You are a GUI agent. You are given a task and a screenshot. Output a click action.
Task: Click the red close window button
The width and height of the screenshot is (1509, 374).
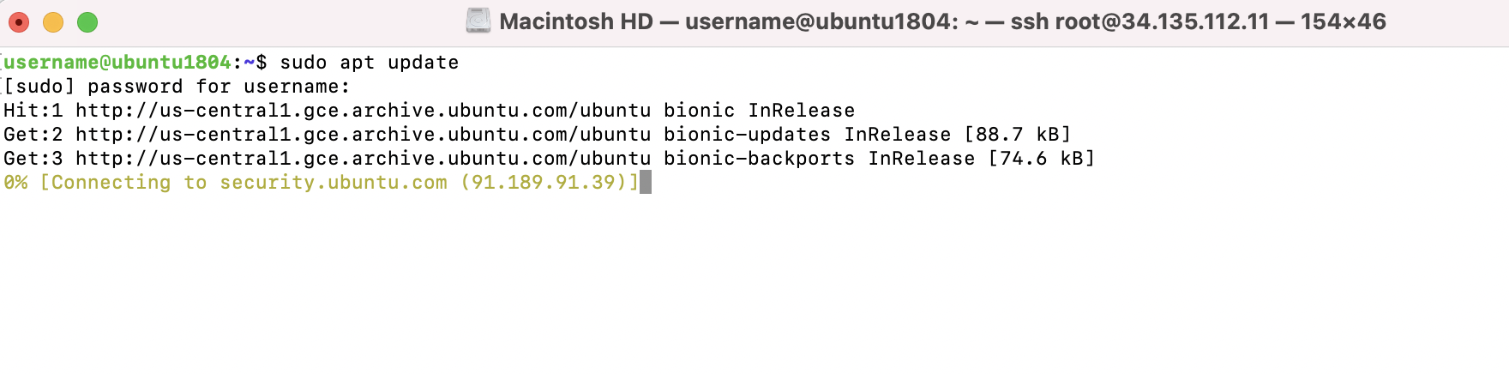click(19, 22)
